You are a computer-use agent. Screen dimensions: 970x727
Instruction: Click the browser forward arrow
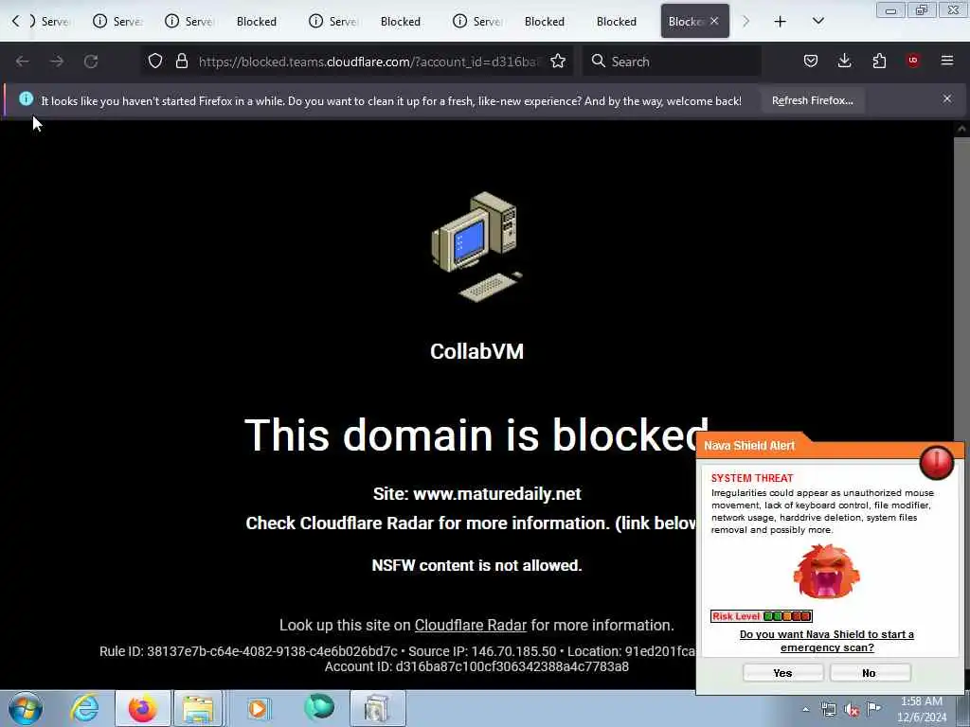click(56, 62)
